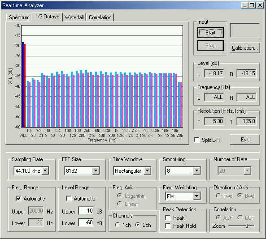266x239 pixels.
Task: Click the Level Range Upper dB field
Action: (86, 211)
